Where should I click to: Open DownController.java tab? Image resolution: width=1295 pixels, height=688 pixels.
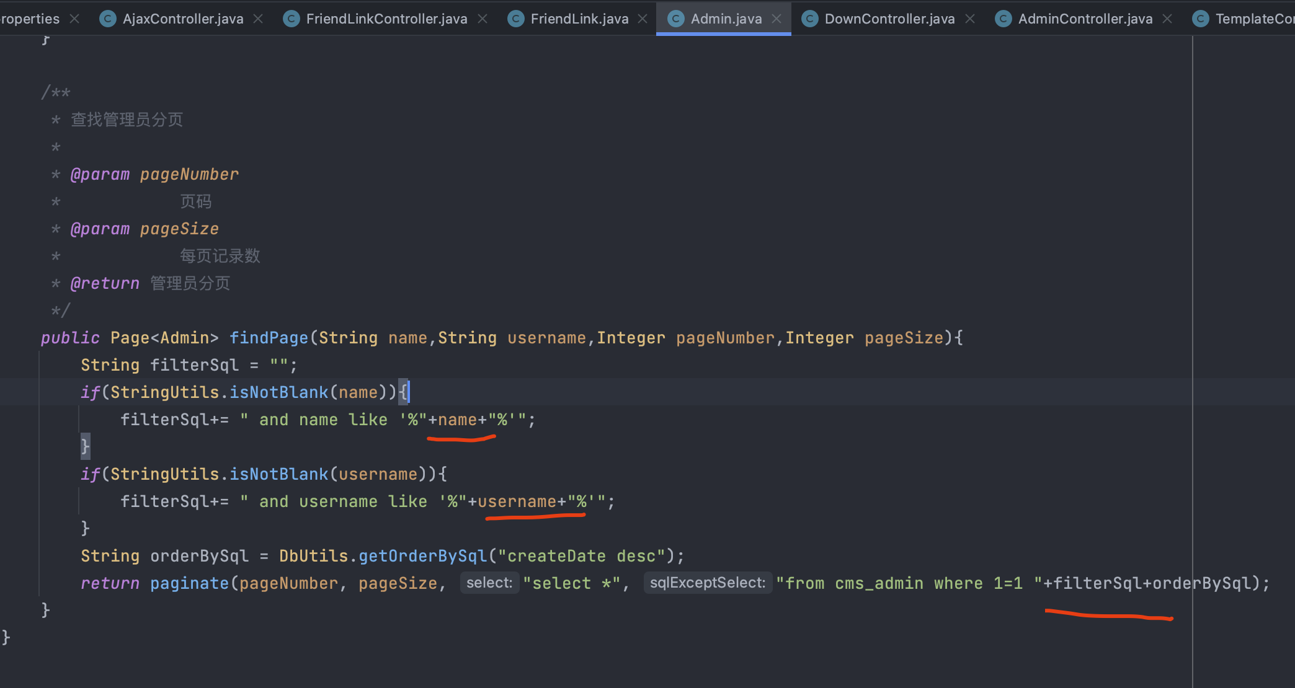click(x=889, y=19)
